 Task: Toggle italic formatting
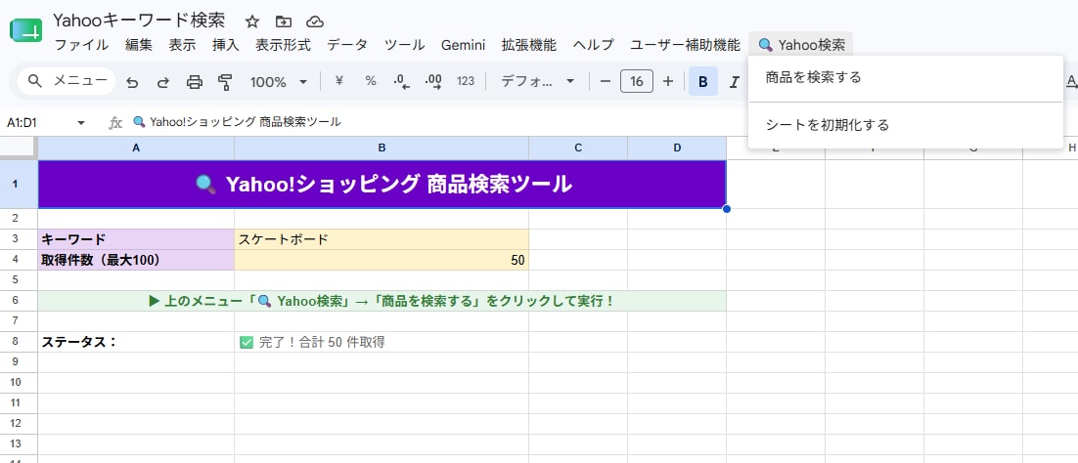tap(735, 81)
